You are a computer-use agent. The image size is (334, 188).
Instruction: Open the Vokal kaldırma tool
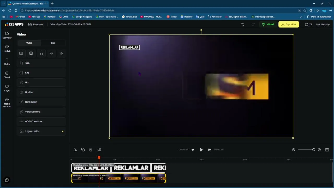[x=41, y=112]
